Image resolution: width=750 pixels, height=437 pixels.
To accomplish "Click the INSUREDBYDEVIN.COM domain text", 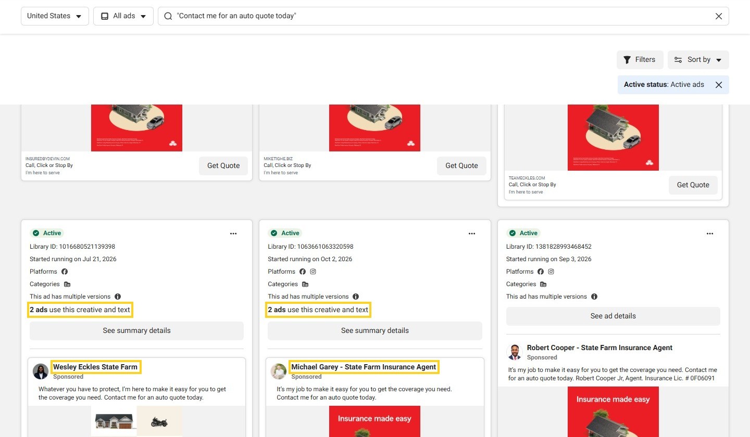I will click(47, 159).
